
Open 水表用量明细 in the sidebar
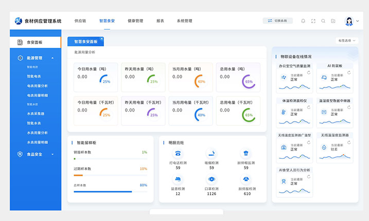pos(37,142)
